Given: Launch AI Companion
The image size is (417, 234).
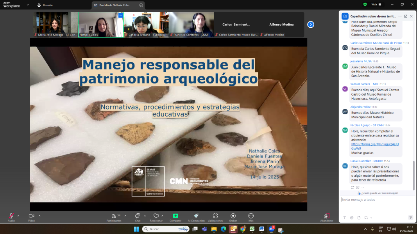Looking at the screenshot, I should point(196,216).
